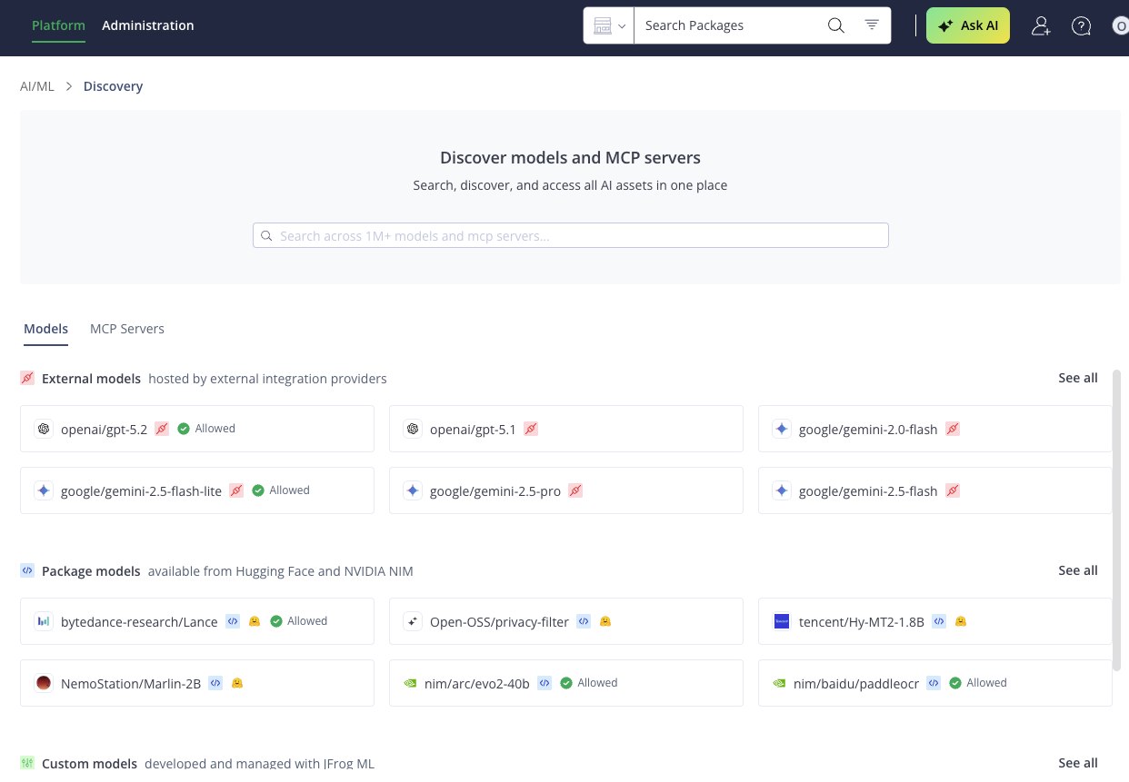The width and height of the screenshot is (1129, 782).
Task: Click the Allowed checkmark on gemini-2.5-flash-lite
Action: coord(258,490)
